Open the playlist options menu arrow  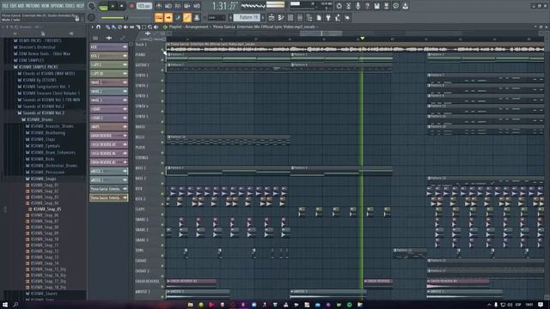(93, 27)
